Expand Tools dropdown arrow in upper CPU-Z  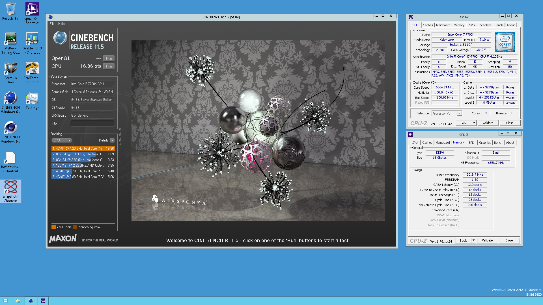(x=474, y=123)
